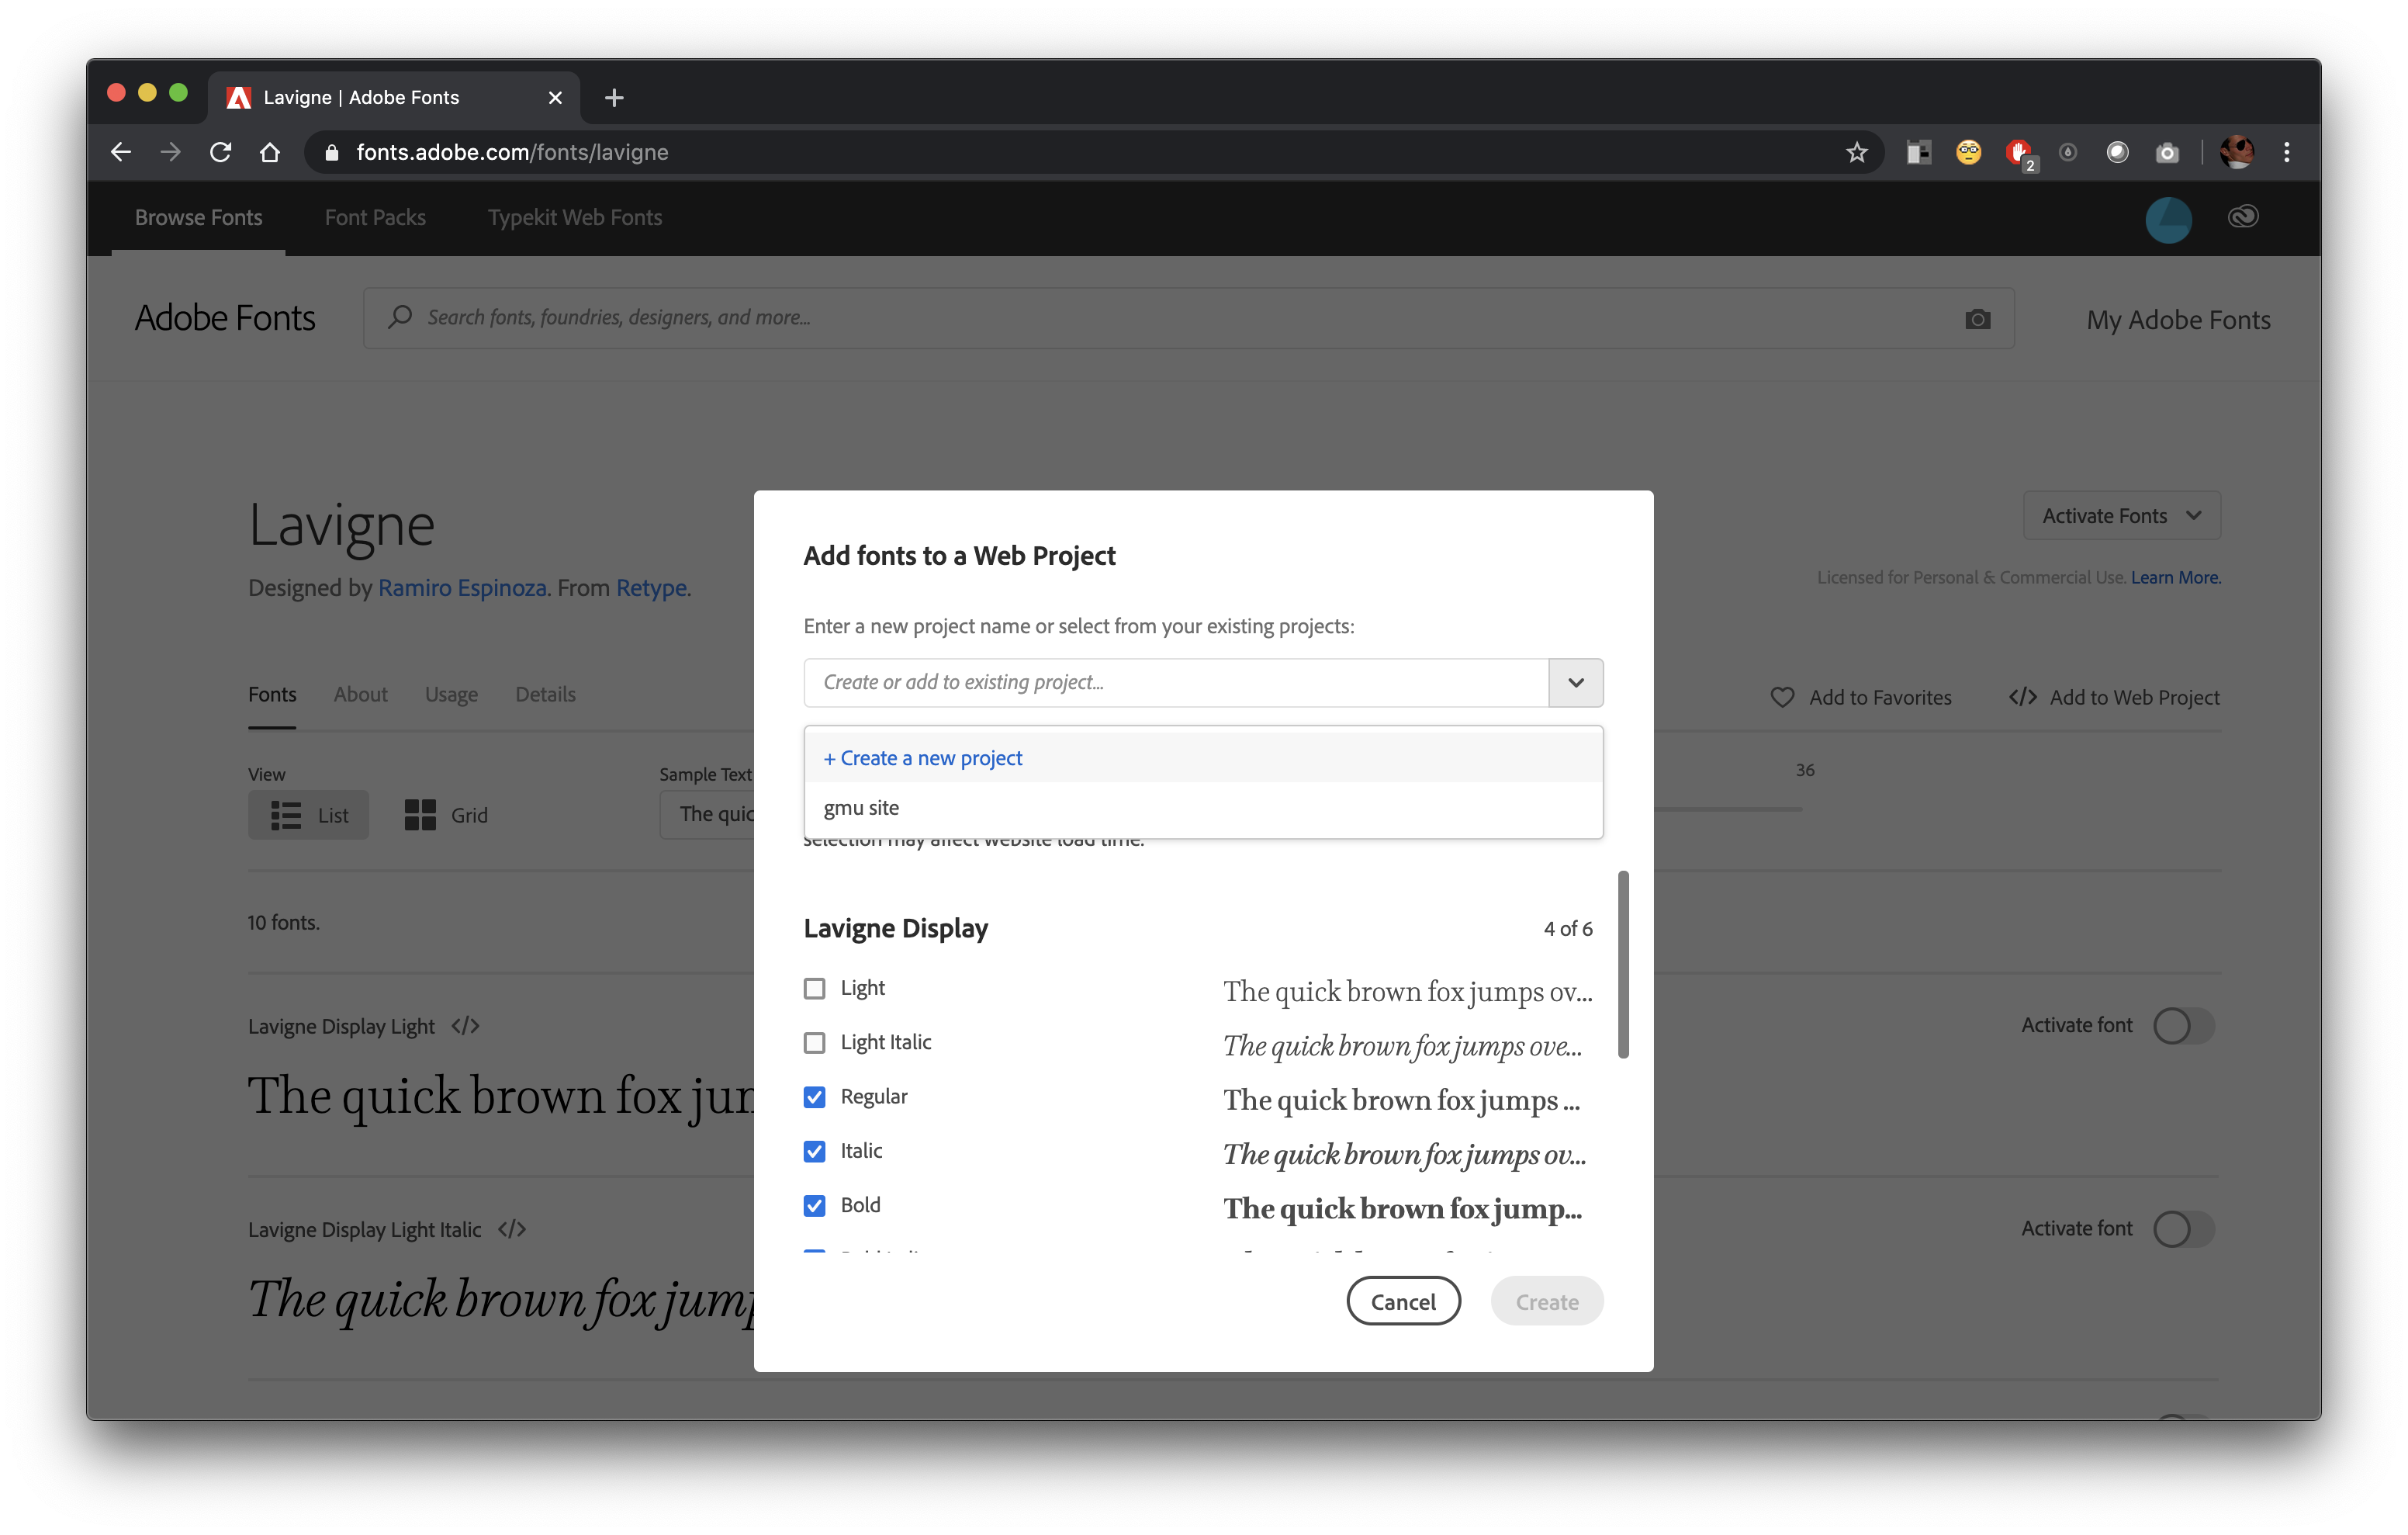The height and width of the screenshot is (1535, 2408).
Task: Click the heart Add to Favorites icon
Action: (x=1782, y=698)
